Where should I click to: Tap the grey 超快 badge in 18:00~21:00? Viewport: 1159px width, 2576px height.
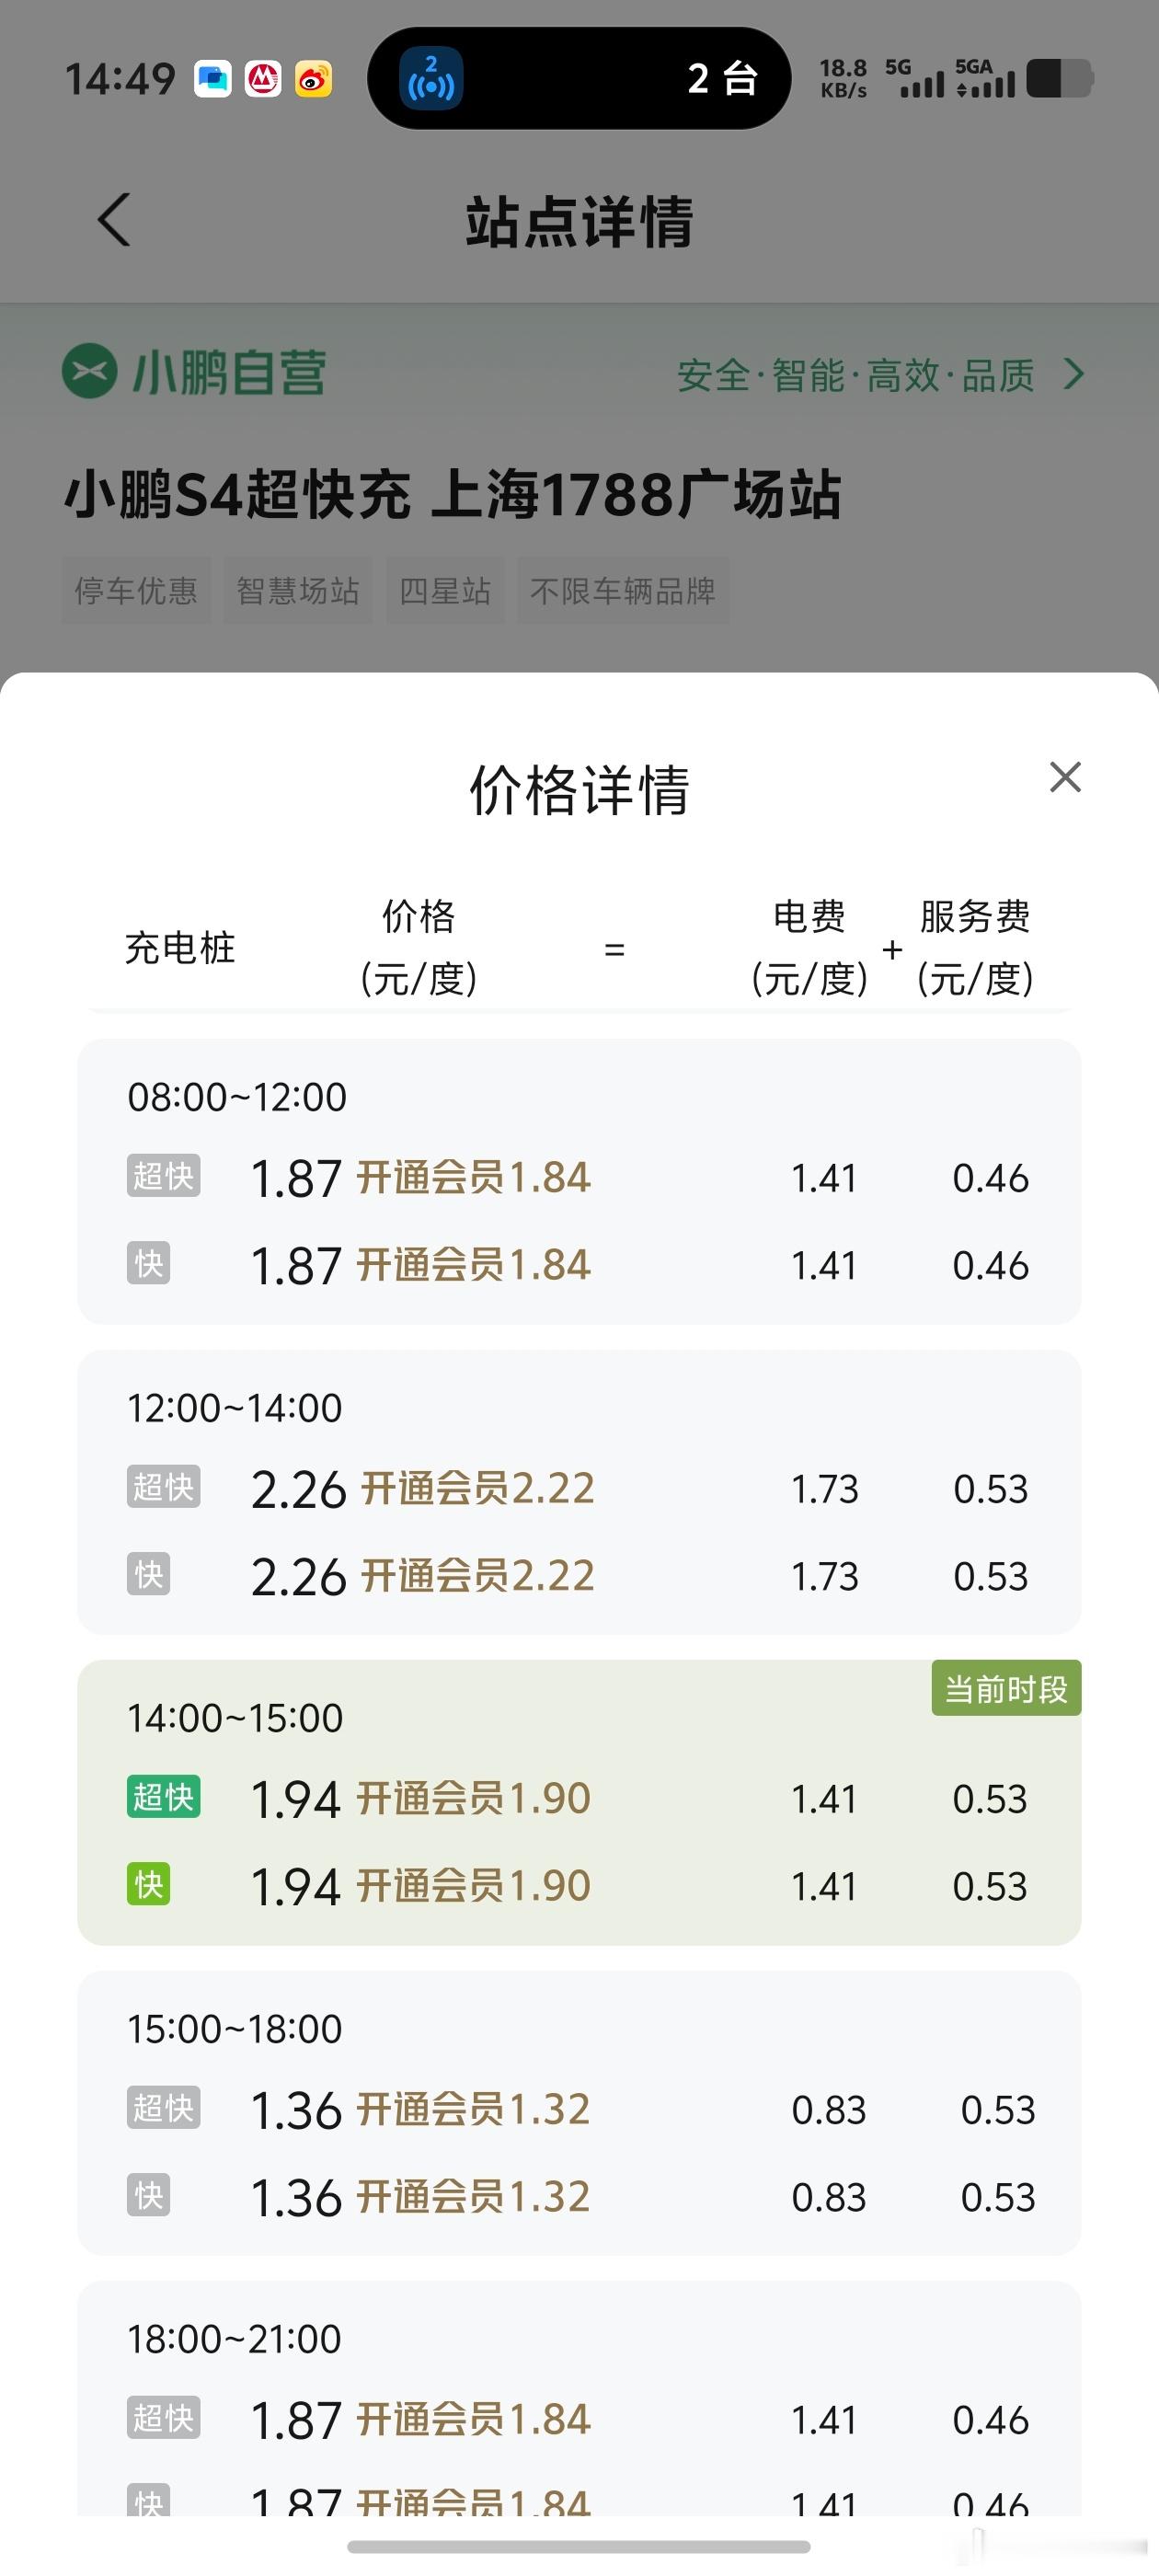[x=164, y=2418]
